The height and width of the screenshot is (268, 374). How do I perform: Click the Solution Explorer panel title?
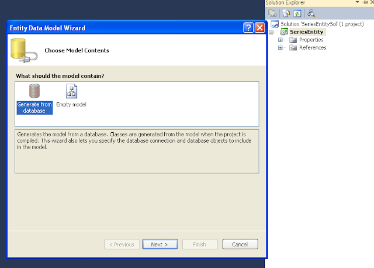click(285, 2)
